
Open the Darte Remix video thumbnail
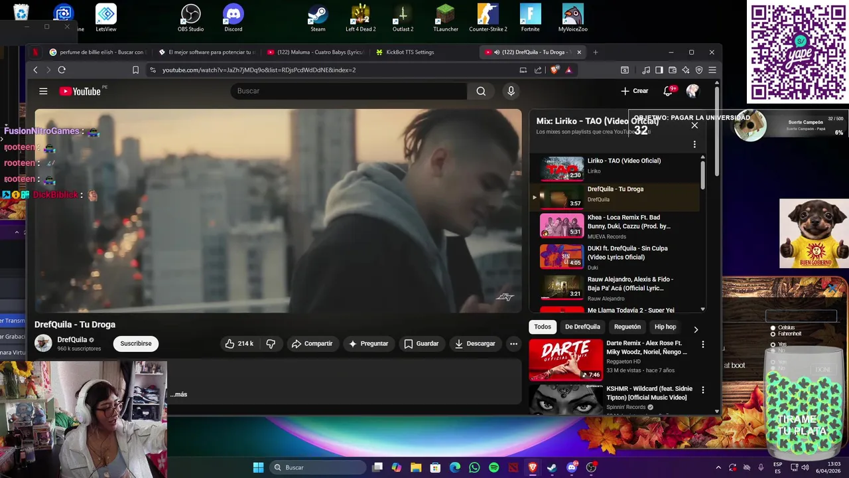[566, 360]
